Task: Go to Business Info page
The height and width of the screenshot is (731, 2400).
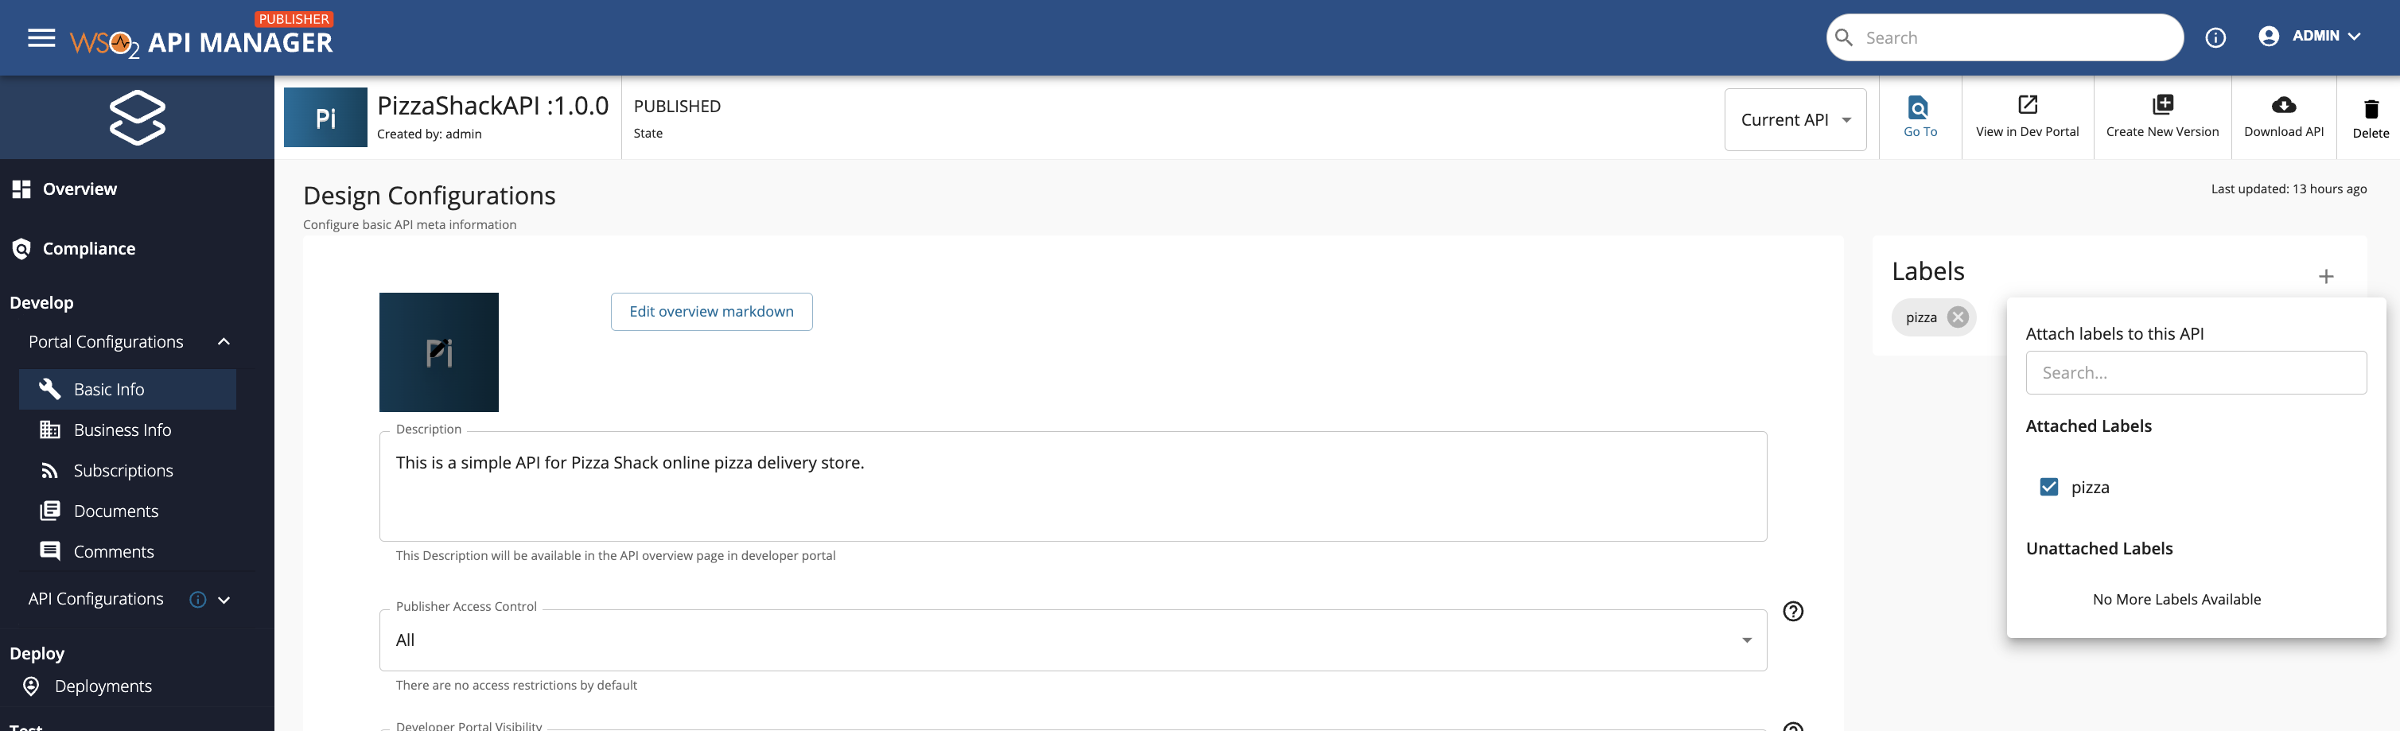Action: tap(122, 430)
